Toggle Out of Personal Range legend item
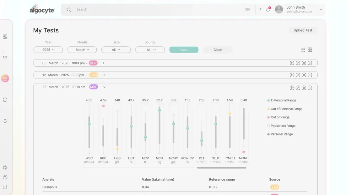 285,109
